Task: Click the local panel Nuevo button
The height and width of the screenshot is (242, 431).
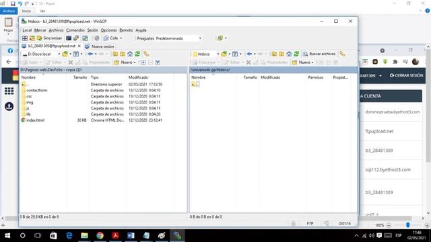Action: tap(123, 63)
